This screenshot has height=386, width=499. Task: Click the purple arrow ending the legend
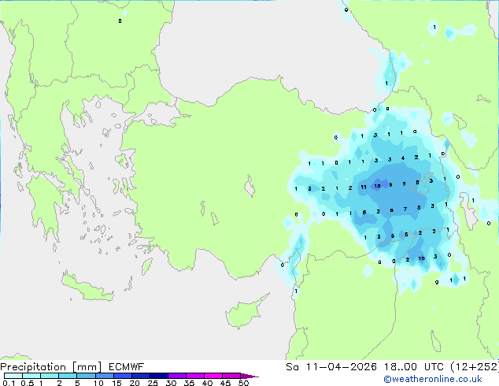249,376
